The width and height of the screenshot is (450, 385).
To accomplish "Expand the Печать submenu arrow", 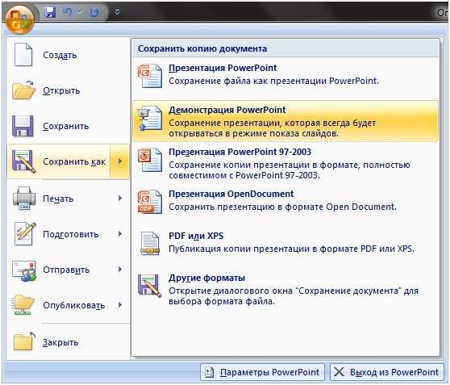I will pos(120,199).
